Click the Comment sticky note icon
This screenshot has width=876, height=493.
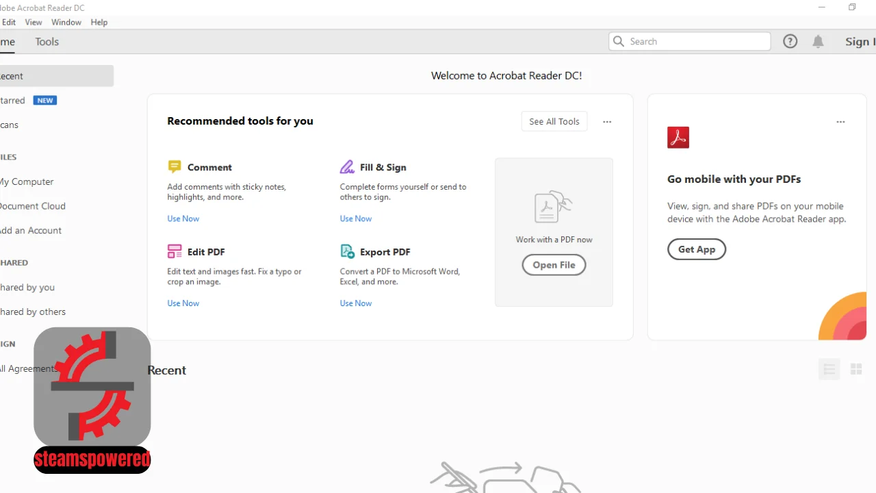pyautogui.click(x=175, y=167)
